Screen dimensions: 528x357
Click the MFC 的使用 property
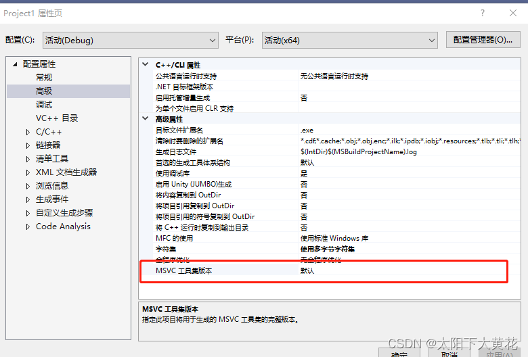pos(175,238)
